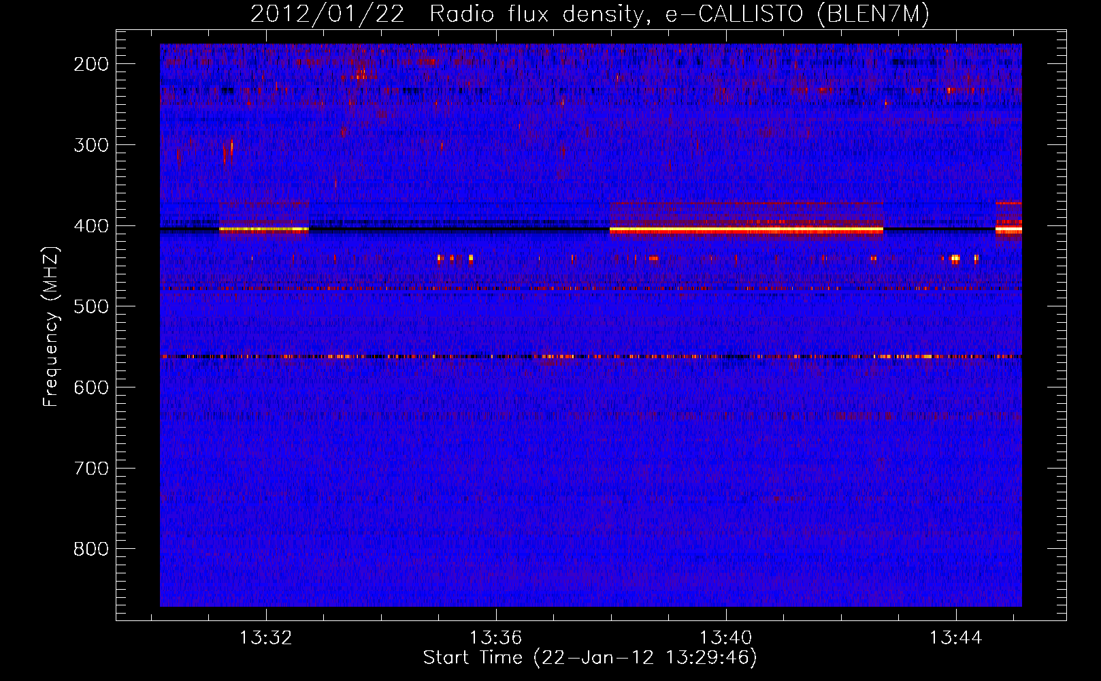Click the 13:40 time tick label
1101x681 pixels.
click(726, 637)
